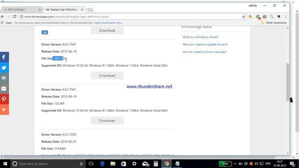Open File Explorer from taskbar
Image resolution: width=299 pixels, height=168 pixels.
[113, 164]
